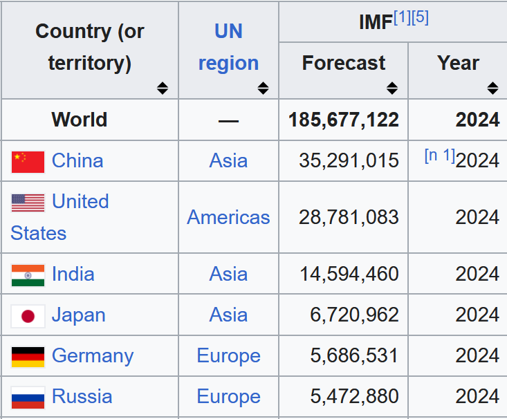Click the China flag icon

coord(28,161)
